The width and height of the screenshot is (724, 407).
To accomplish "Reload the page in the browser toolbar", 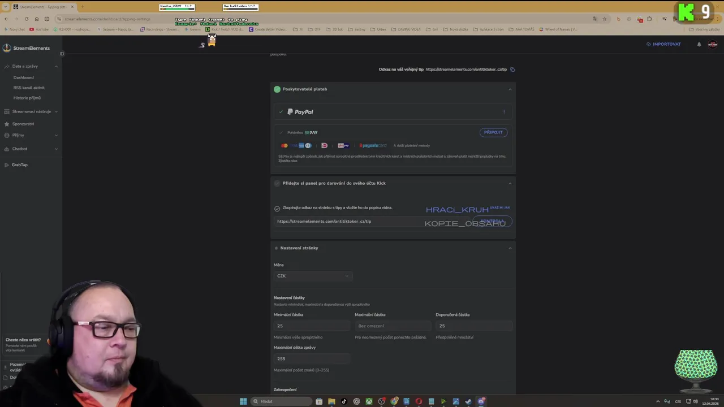I will 26,19.
